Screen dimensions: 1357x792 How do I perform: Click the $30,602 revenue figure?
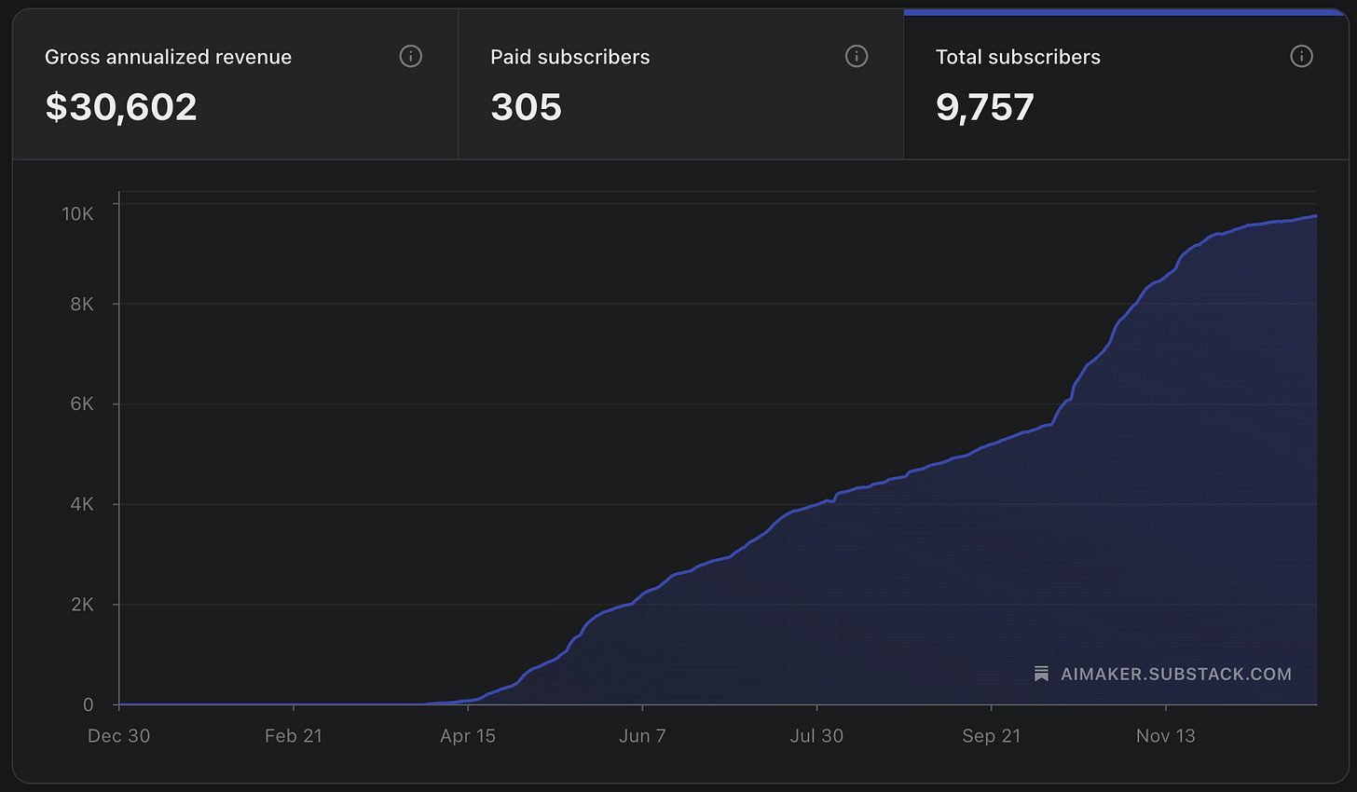tap(120, 106)
